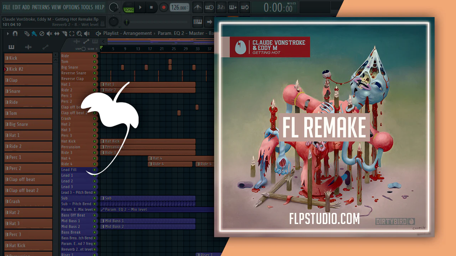
Task: Click the right arrow icon beside keyboard icon
Action: [x=209, y=22]
